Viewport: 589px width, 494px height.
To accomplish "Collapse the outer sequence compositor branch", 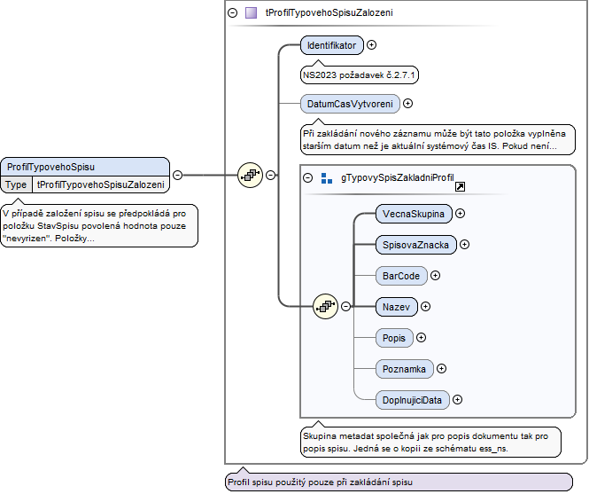I will point(270,175).
